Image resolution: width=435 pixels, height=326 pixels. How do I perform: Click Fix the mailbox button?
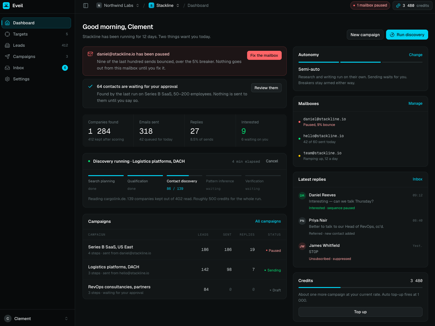(264, 55)
